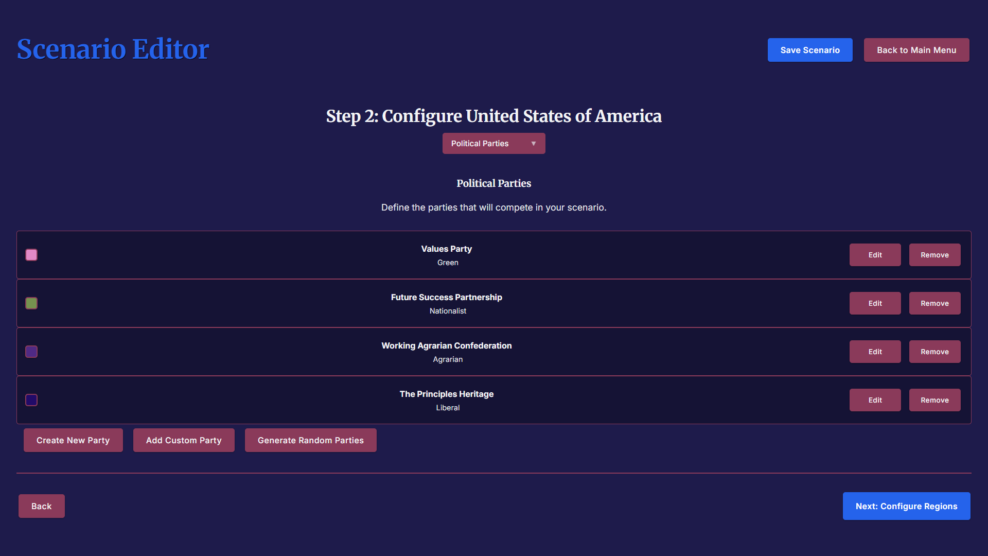Generate random parties for the scenario

(x=310, y=440)
